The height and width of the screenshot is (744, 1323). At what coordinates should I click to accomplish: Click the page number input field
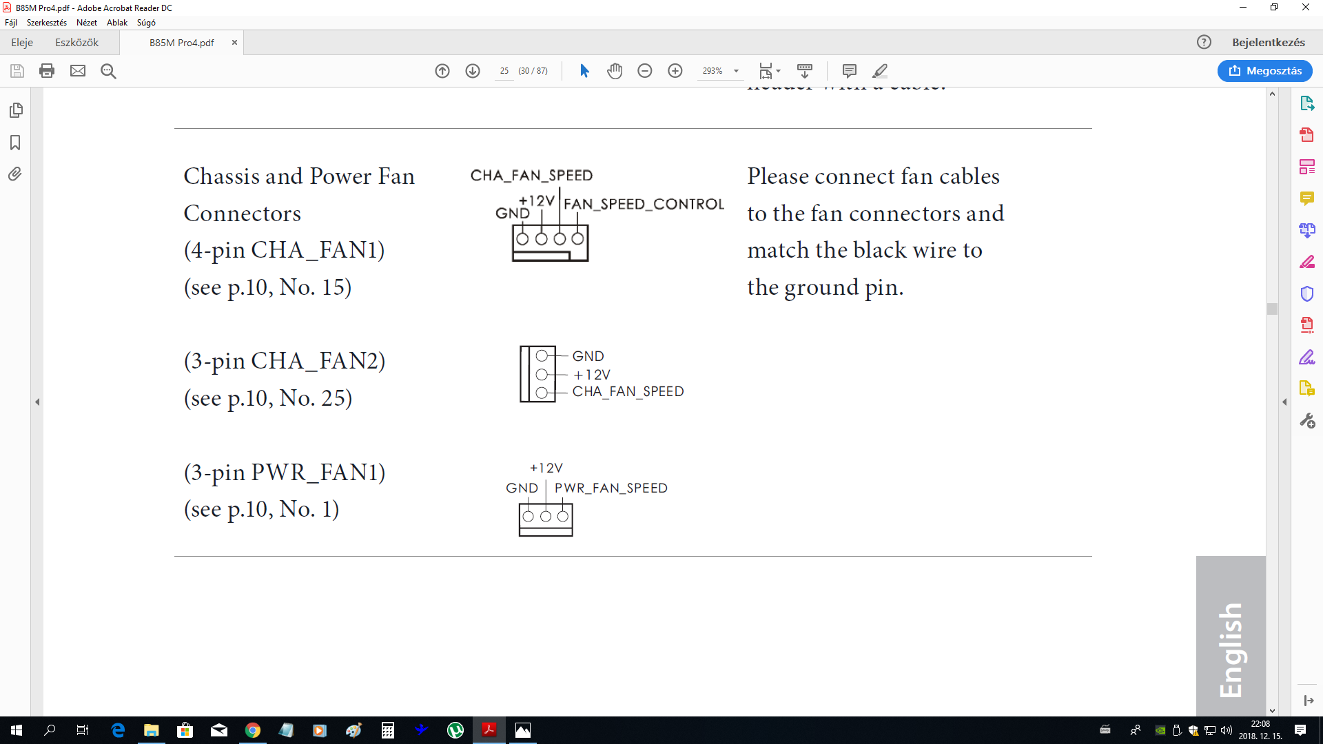point(504,71)
